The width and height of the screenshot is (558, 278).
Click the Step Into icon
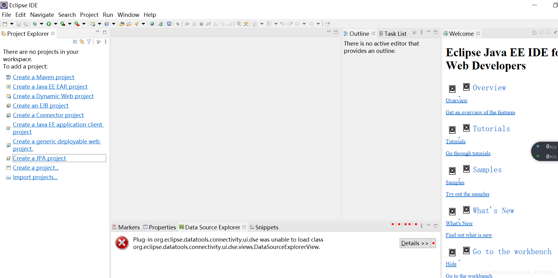215,24
